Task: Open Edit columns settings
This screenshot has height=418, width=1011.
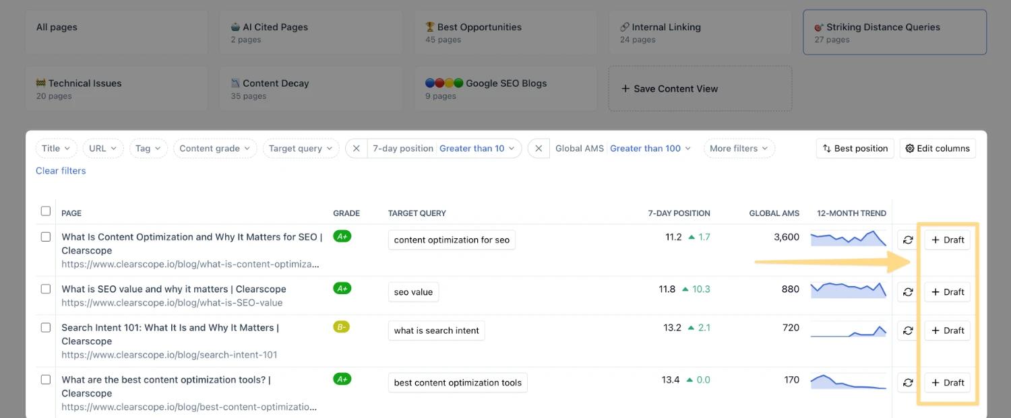Action: point(938,148)
